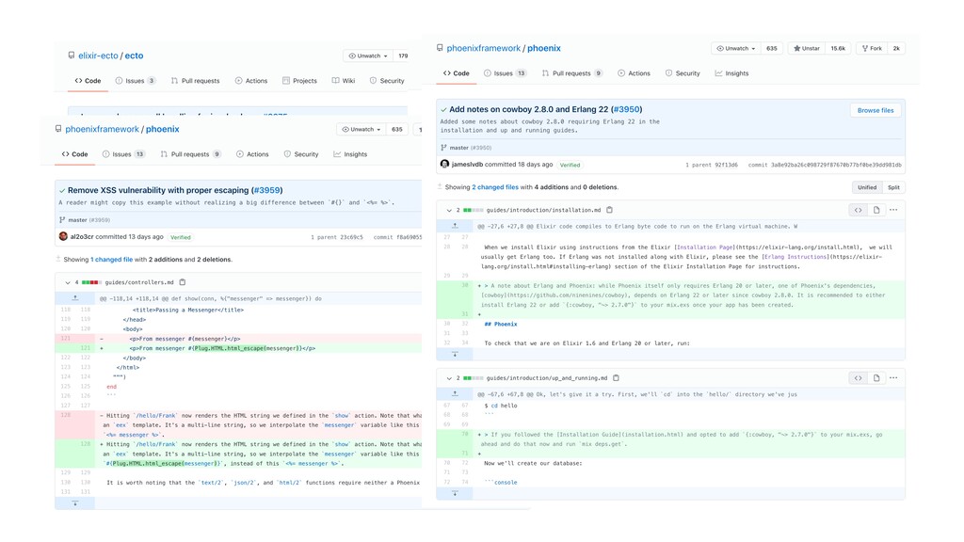The image size is (964, 542).
Task: Show rich diff icon for installation.md
Action: pyautogui.click(x=876, y=210)
